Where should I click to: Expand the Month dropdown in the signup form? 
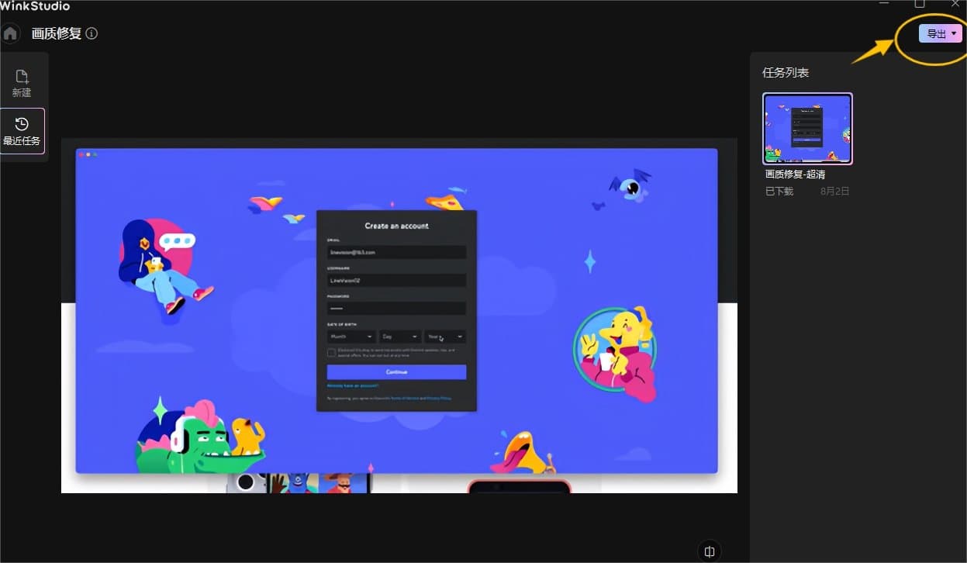coord(350,337)
